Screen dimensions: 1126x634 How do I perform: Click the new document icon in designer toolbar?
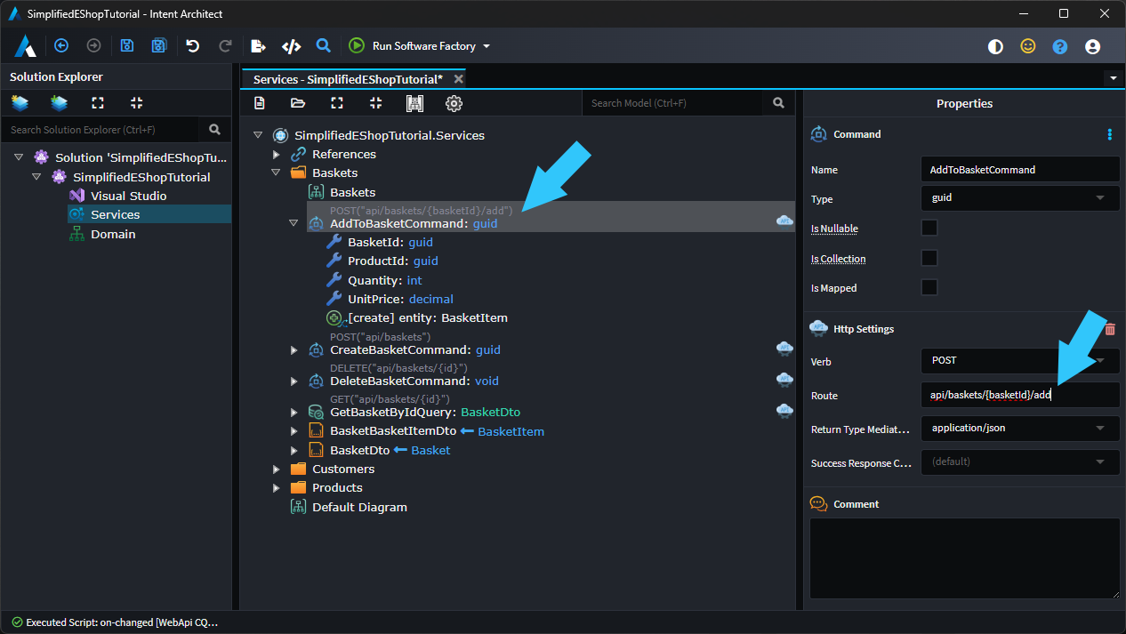click(x=260, y=103)
